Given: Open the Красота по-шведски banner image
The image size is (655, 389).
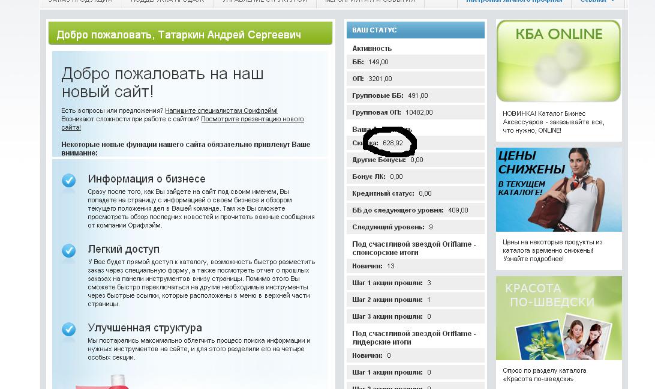Looking at the screenshot, I should click(x=559, y=318).
